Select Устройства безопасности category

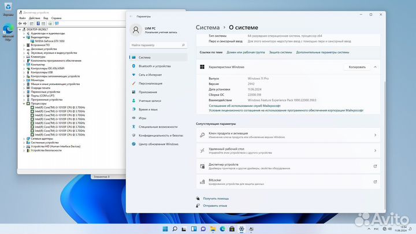click(46, 150)
